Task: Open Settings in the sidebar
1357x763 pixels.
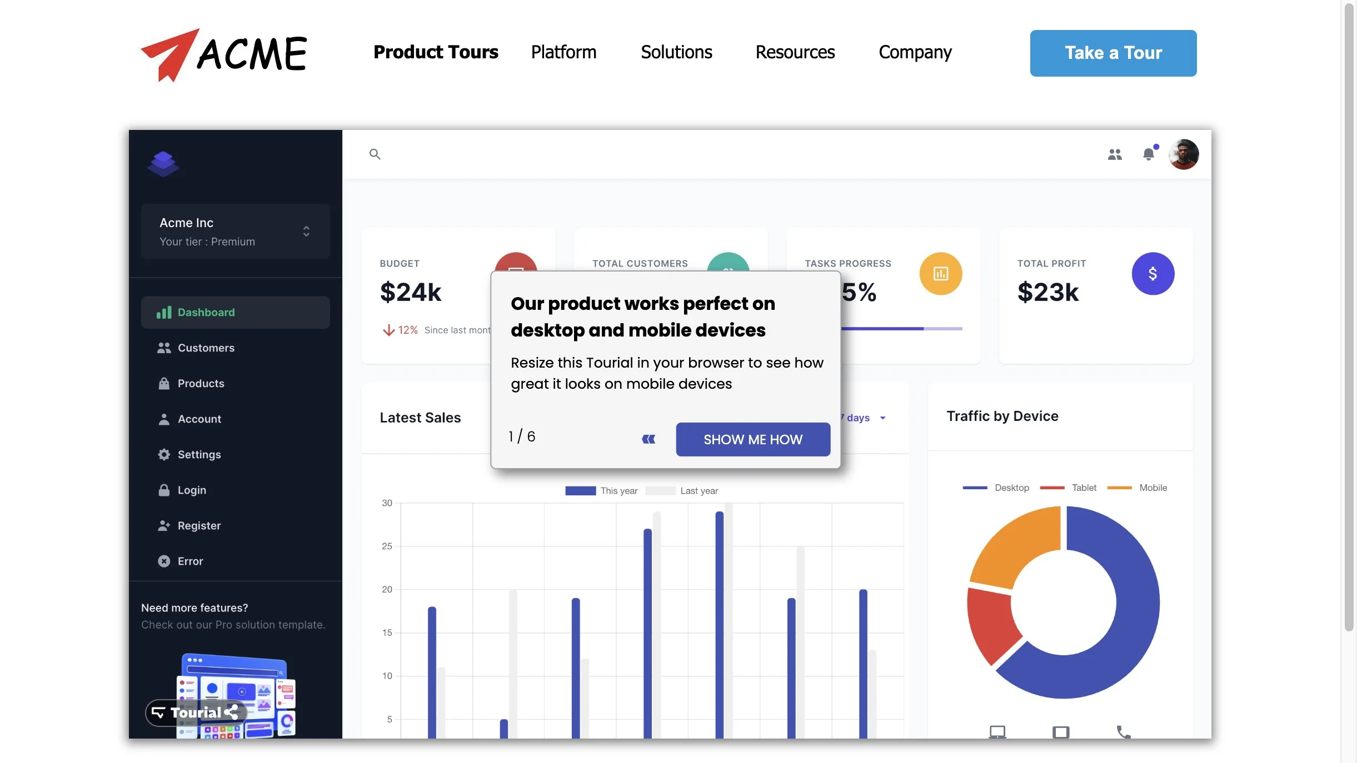Action: point(236,455)
